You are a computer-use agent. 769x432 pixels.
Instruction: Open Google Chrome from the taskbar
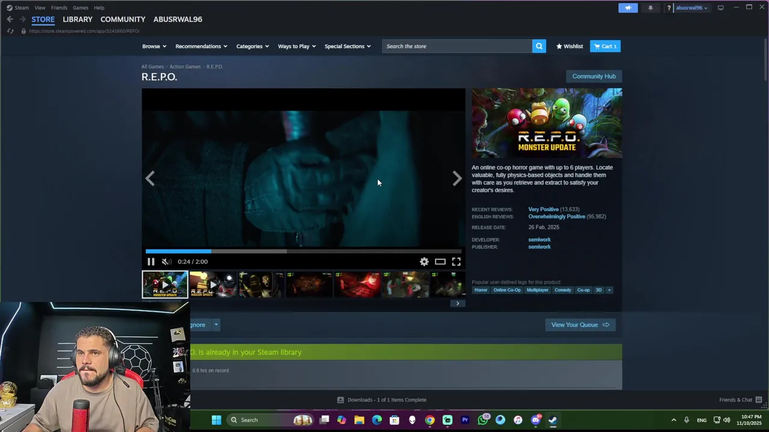(x=430, y=420)
